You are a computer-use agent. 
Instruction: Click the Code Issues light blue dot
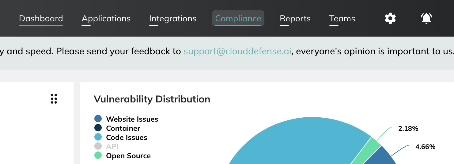point(98,137)
